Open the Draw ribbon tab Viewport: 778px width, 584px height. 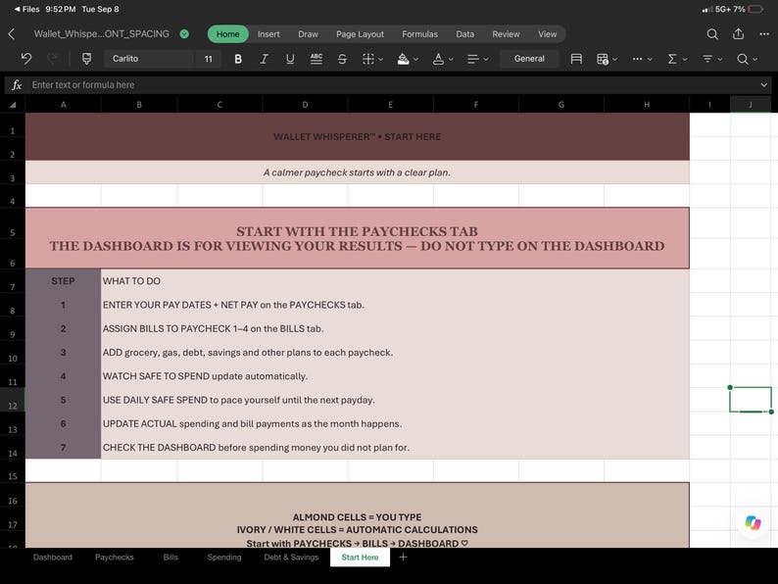click(x=308, y=34)
